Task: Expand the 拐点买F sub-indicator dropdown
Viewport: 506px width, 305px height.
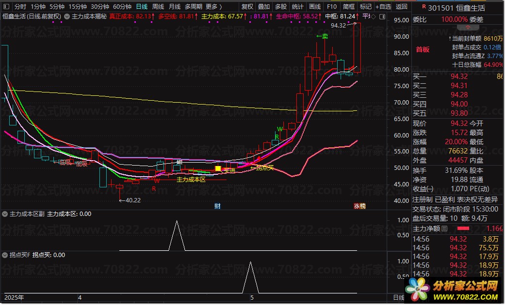Action: pos(5,255)
